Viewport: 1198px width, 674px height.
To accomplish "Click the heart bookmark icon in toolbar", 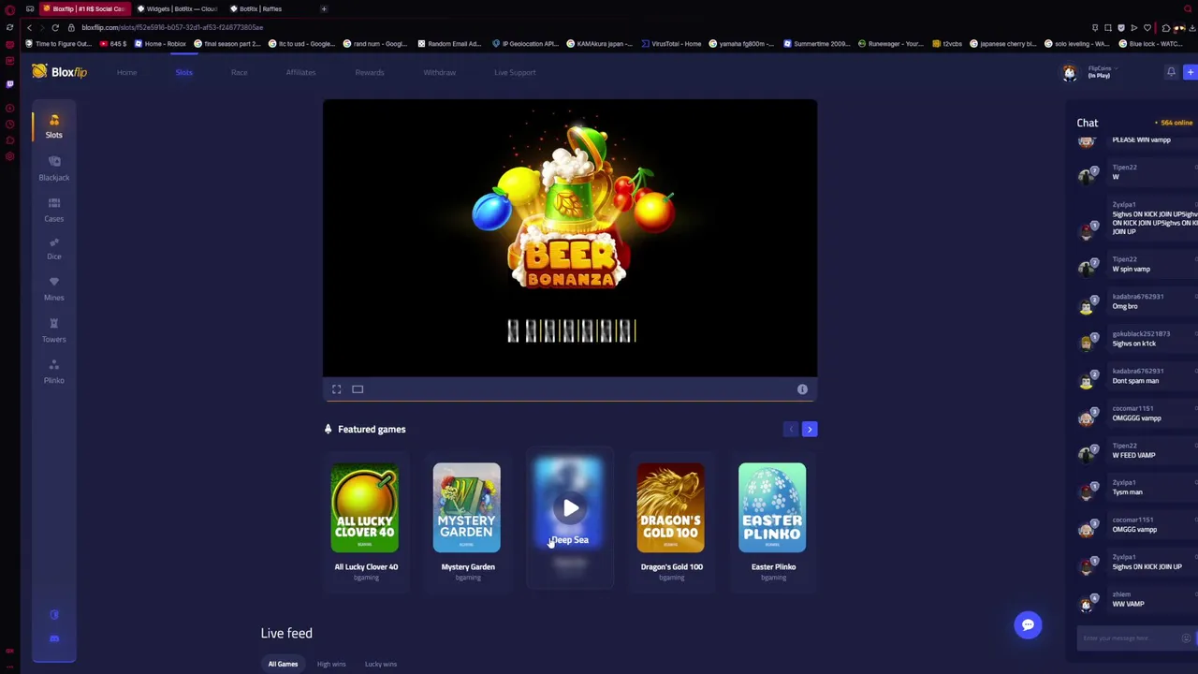I will pos(1147,27).
